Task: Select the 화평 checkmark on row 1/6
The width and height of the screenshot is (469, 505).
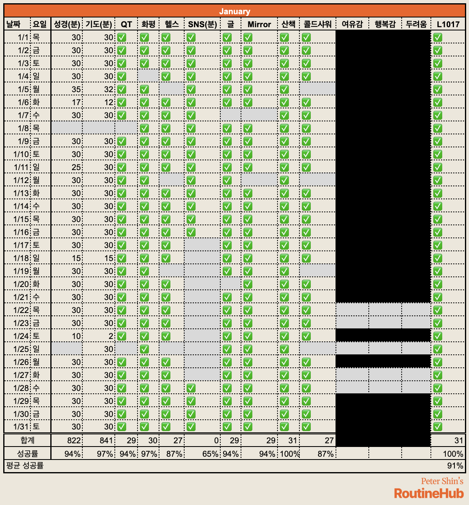Action: [x=144, y=102]
